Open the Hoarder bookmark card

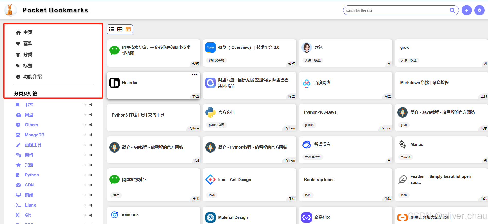pos(153,85)
